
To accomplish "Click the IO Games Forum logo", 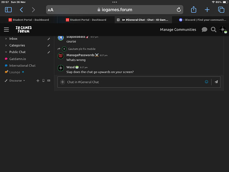I will [24, 30].
